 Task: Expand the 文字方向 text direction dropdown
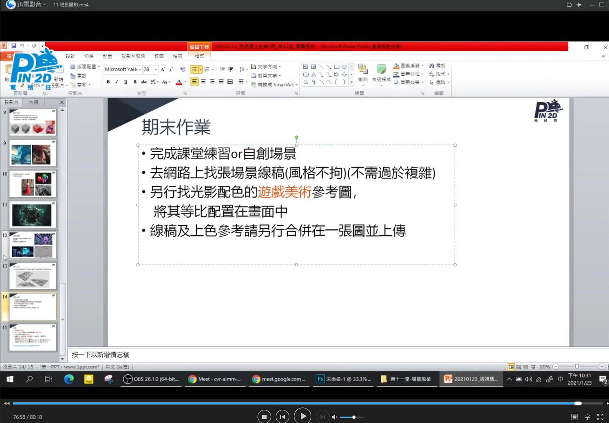(266, 66)
